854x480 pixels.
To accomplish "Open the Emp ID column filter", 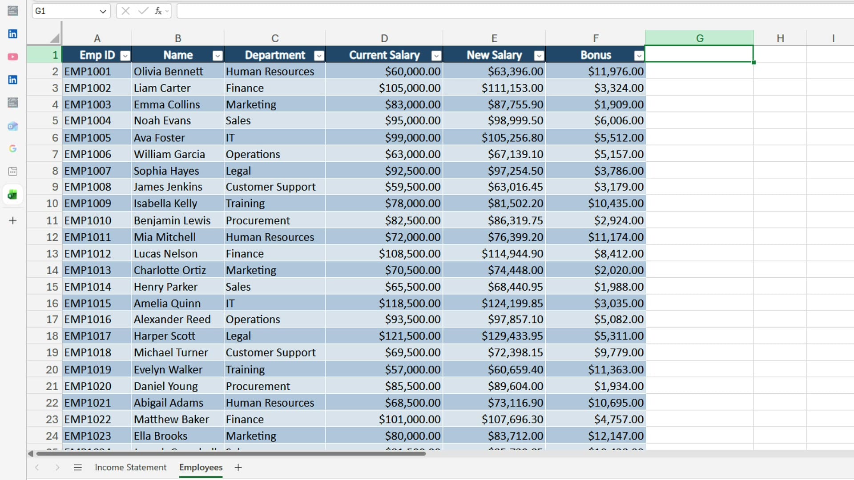I will point(125,55).
